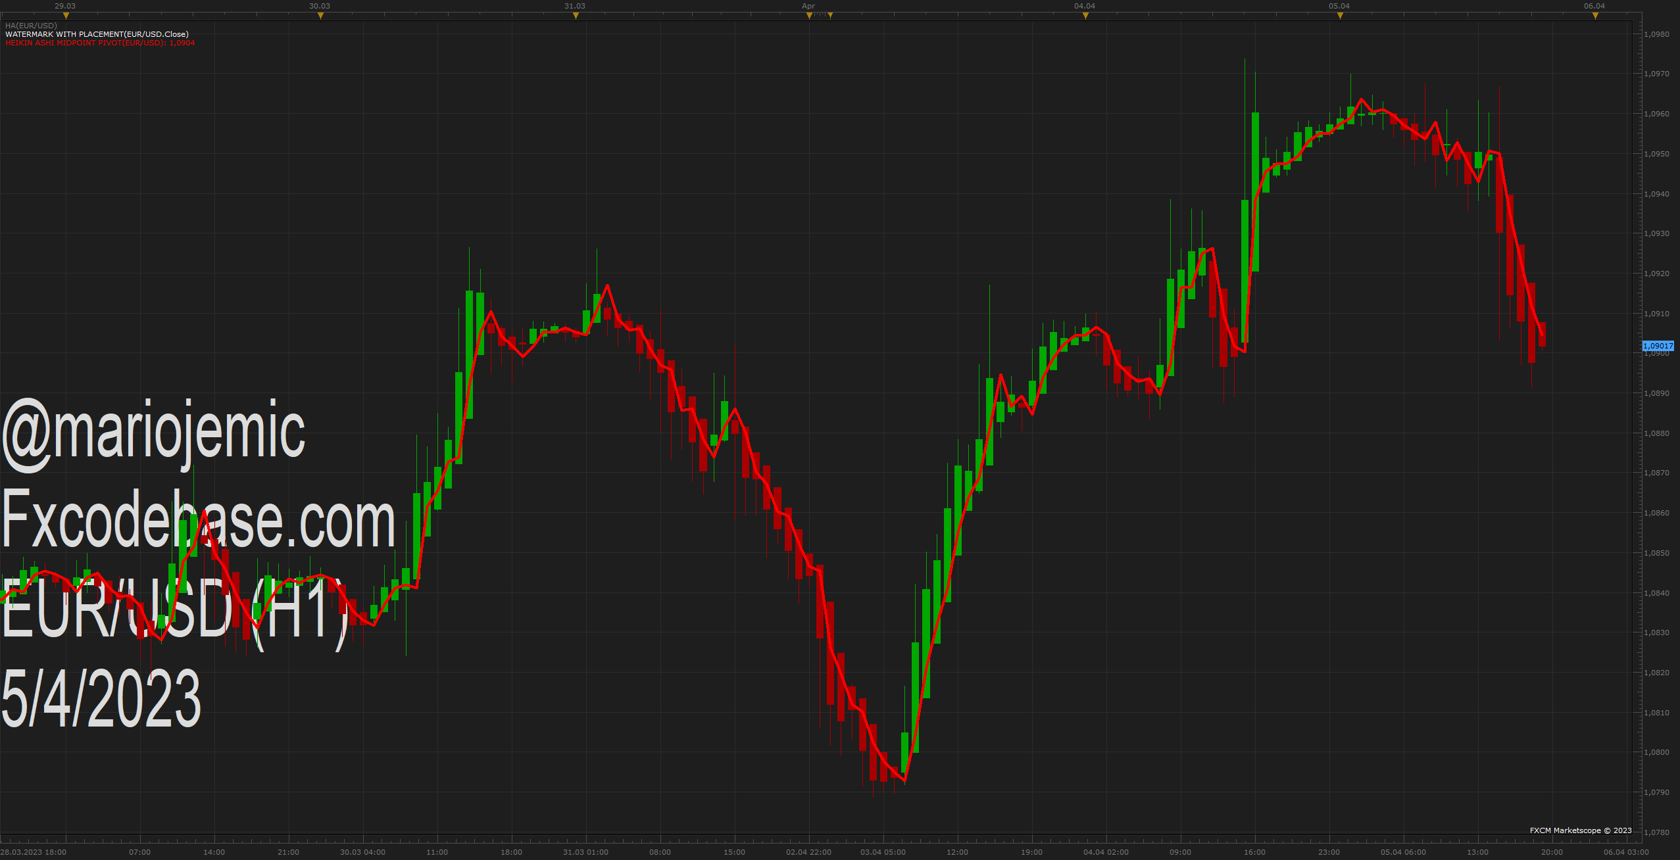Click the 21:00 time axis label
This screenshot has height=860, width=1680.
[x=288, y=852]
